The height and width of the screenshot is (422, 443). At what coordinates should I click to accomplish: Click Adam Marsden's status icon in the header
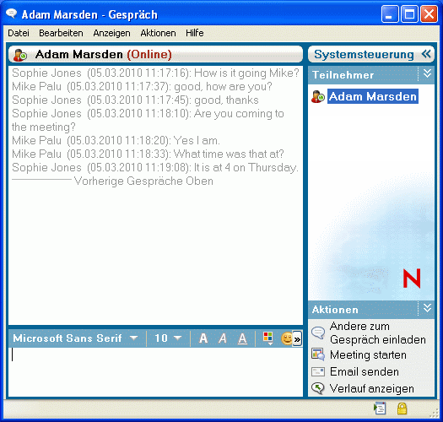(20, 55)
